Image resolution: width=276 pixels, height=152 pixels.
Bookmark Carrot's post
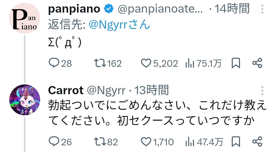pos(236,141)
